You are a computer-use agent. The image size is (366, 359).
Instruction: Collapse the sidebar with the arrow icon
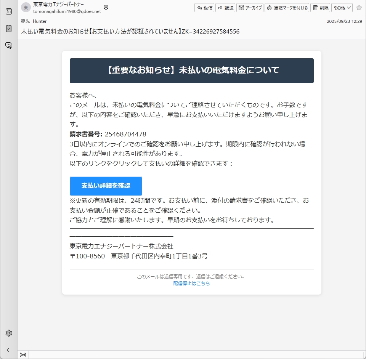click(8, 350)
